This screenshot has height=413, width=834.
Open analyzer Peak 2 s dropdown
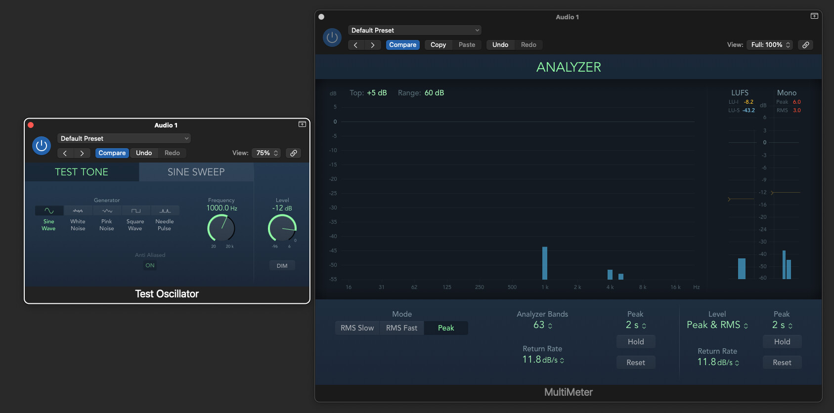[x=636, y=325]
